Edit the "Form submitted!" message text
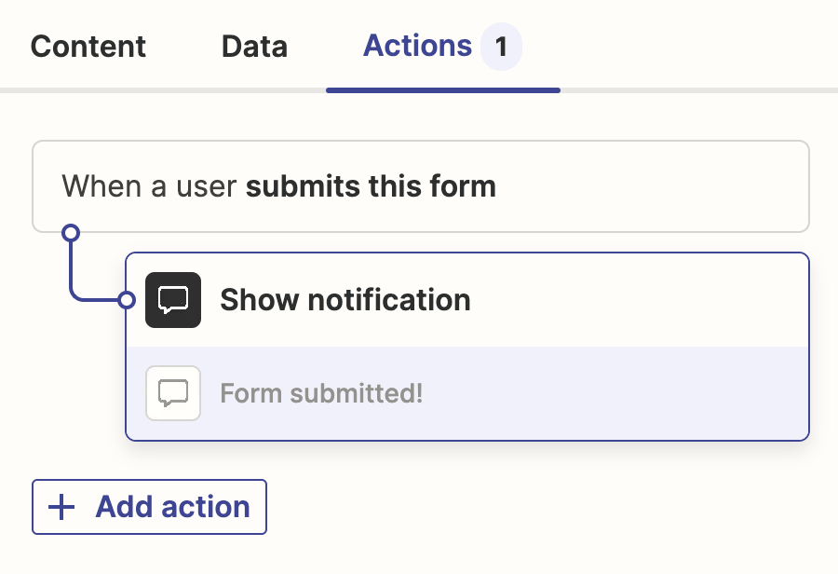The image size is (838, 574). tap(321, 393)
